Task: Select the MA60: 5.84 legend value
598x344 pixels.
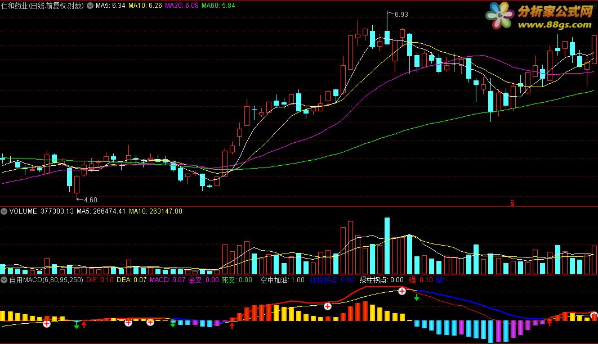Action: (x=218, y=6)
